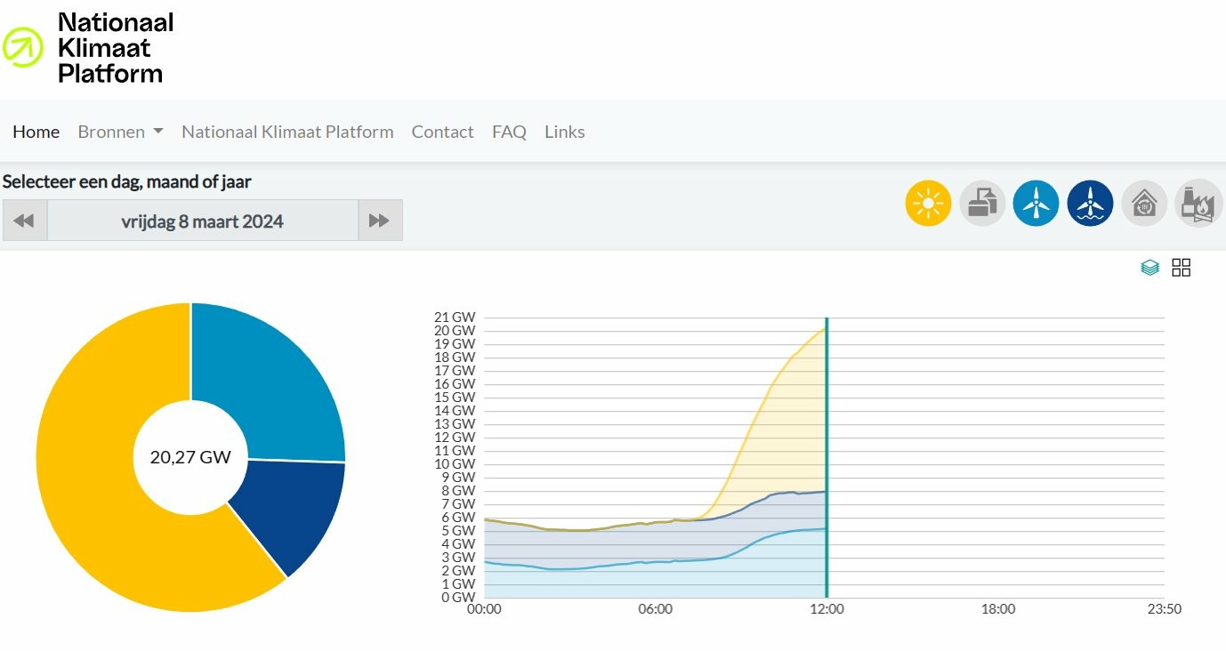Go to previous day with rewind arrows
1226x651 pixels.
coord(24,221)
